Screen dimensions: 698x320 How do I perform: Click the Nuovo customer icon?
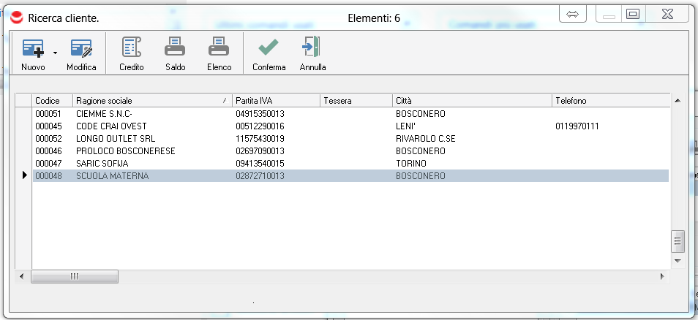pyautogui.click(x=33, y=49)
